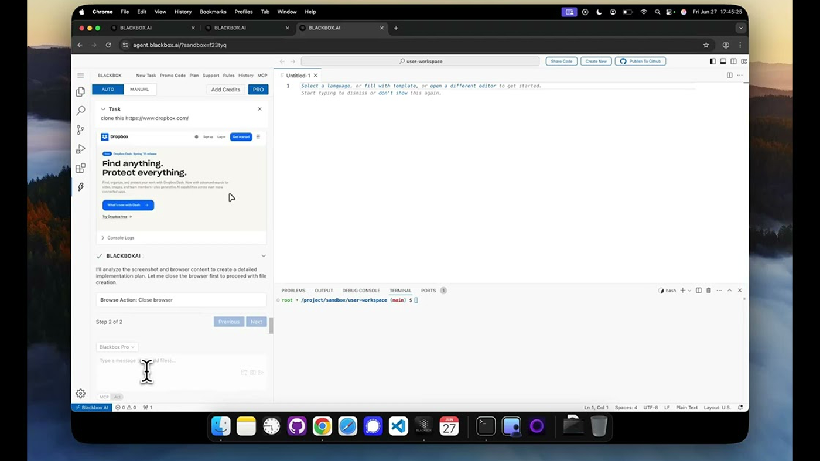Viewport: 820px width, 461px height.
Task: Bookmark the page with the star icon
Action: pyautogui.click(x=706, y=45)
